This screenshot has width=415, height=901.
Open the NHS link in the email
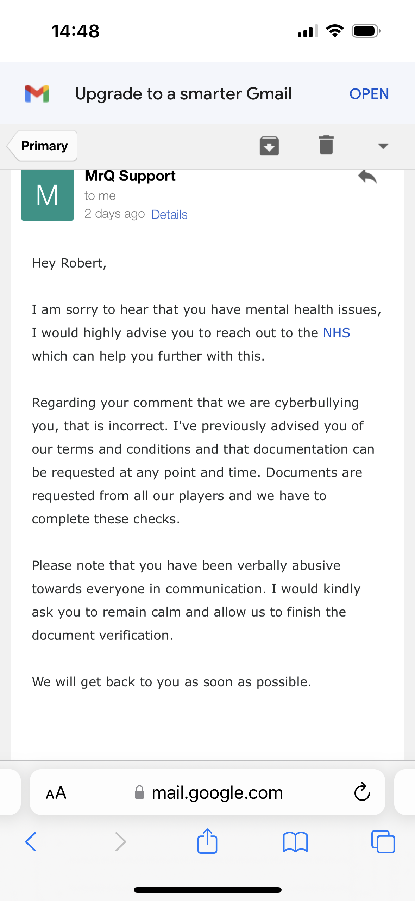337,333
